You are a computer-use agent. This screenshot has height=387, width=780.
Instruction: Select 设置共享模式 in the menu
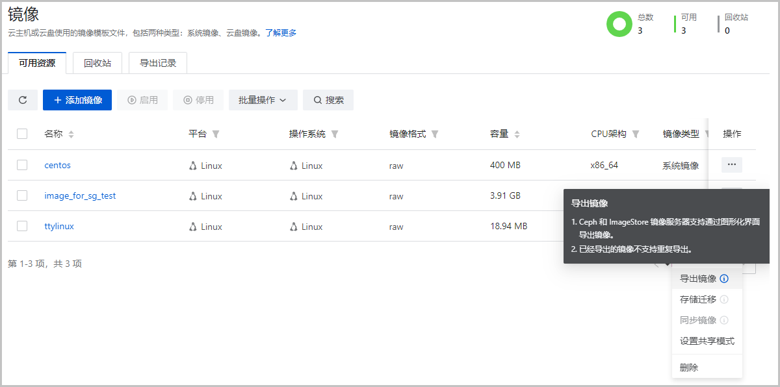pyautogui.click(x=707, y=341)
